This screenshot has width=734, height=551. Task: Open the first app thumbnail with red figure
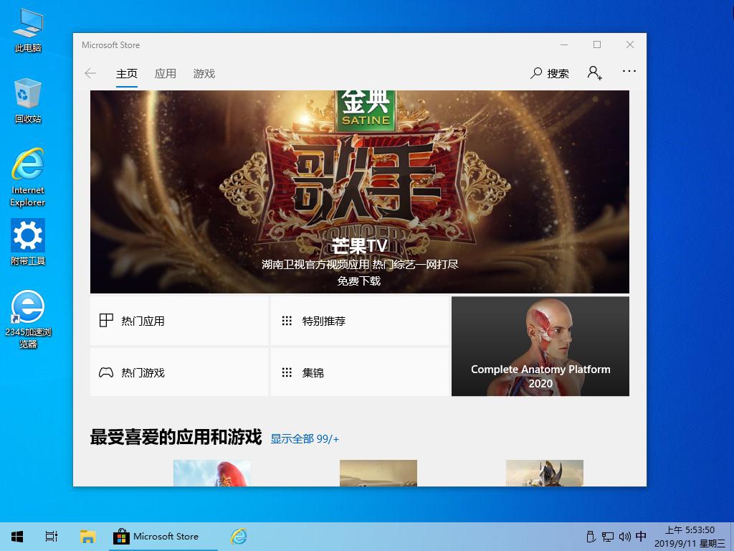[212, 473]
